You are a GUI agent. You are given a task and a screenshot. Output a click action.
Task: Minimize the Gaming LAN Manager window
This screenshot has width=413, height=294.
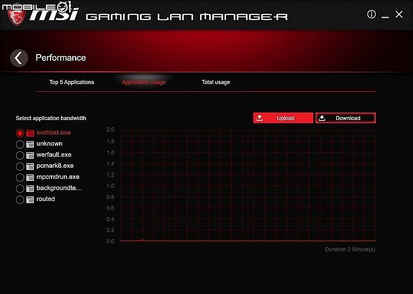click(385, 16)
